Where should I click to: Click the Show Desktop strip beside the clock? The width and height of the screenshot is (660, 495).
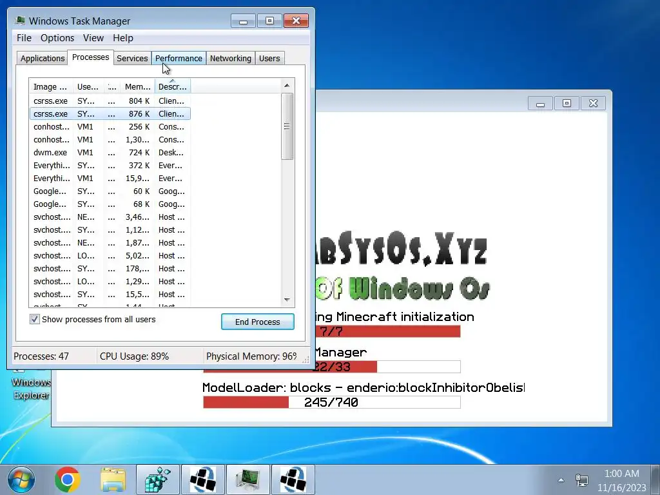pyautogui.click(x=655, y=480)
